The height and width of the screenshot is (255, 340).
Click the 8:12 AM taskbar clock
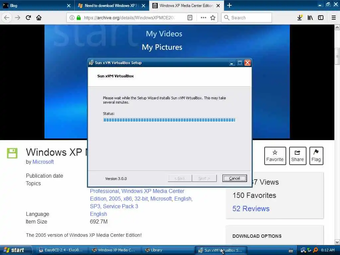[328, 250]
